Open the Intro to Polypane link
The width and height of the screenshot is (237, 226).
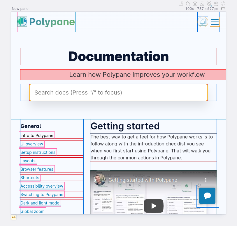point(37,136)
